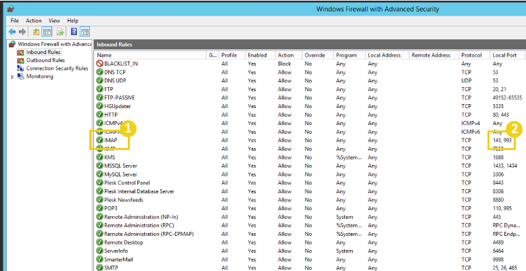526x271 pixels.
Task: Click red block icon of BLACKLIST_IN rule
Action: (99, 64)
